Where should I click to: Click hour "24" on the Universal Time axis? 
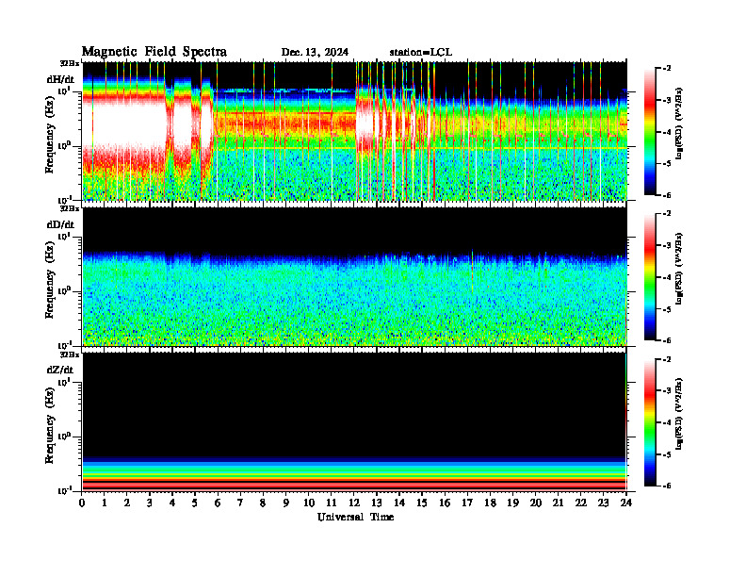pyautogui.click(x=626, y=503)
